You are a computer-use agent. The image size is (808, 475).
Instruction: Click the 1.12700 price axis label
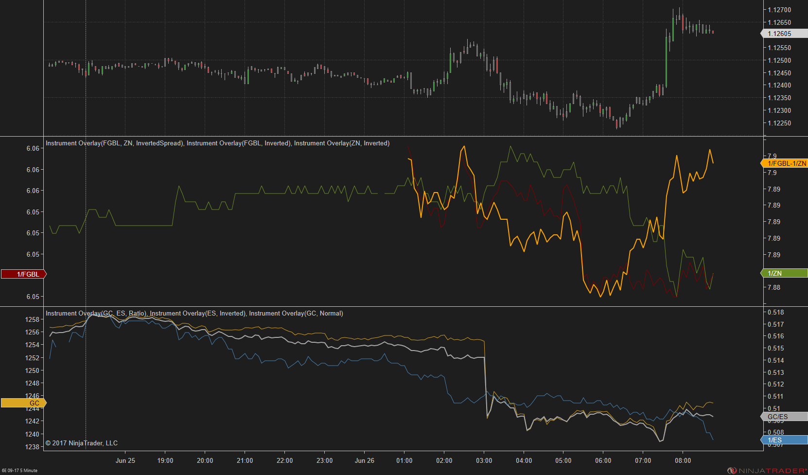779,10
